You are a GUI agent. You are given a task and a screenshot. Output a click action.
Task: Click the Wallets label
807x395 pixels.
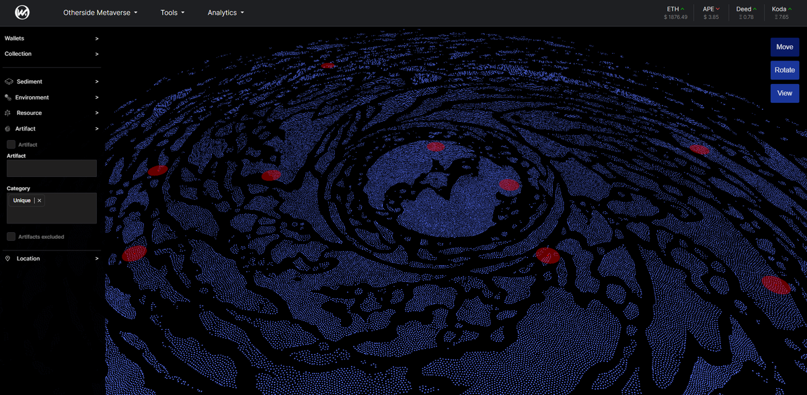[15, 38]
